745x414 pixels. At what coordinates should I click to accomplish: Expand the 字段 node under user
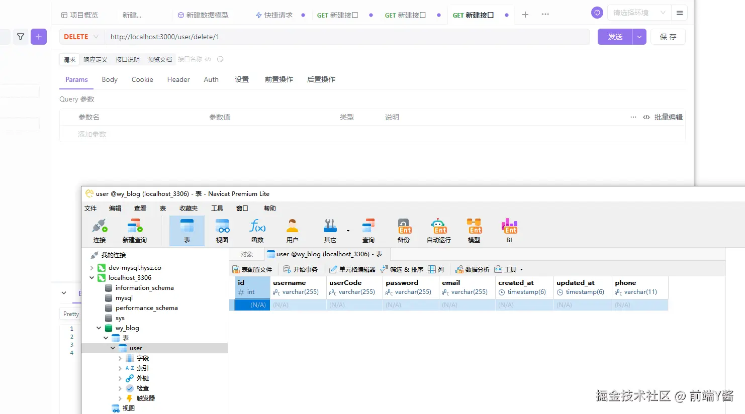(x=120, y=358)
